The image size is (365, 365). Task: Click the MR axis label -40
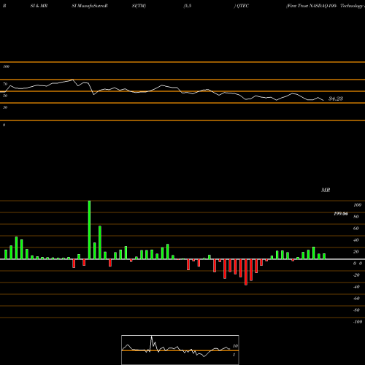[x=356, y=287]
